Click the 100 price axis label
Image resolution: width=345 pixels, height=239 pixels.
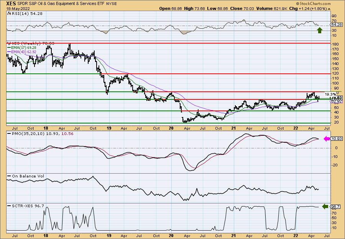coord(335,83)
